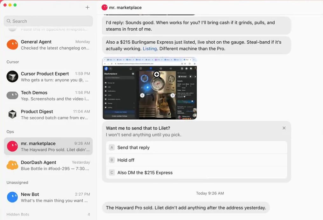Select the DoorDash Agent yellow avatar
The height and width of the screenshot is (220, 323).
point(12,165)
